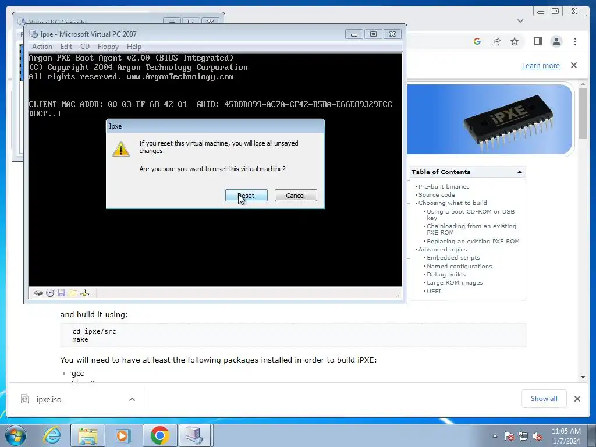Launch Internet Explorer from the taskbar

coord(51,435)
